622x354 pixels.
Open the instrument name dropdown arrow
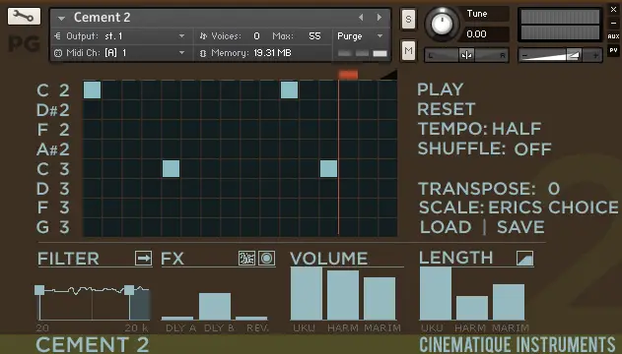click(x=61, y=19)
